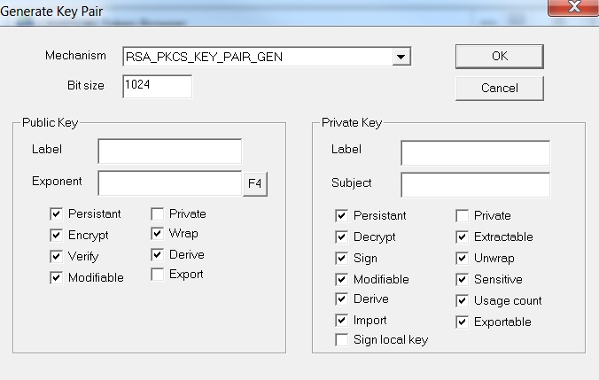The width and height of the screenshot is (599, 380).
Task: Toggle the Sensitive checkbox
Action: 462,279
